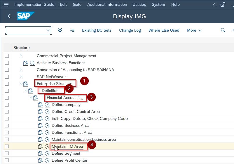This screenshot has width=234, height=164.
Task: Open the Help menu
Action: [175, 5]
